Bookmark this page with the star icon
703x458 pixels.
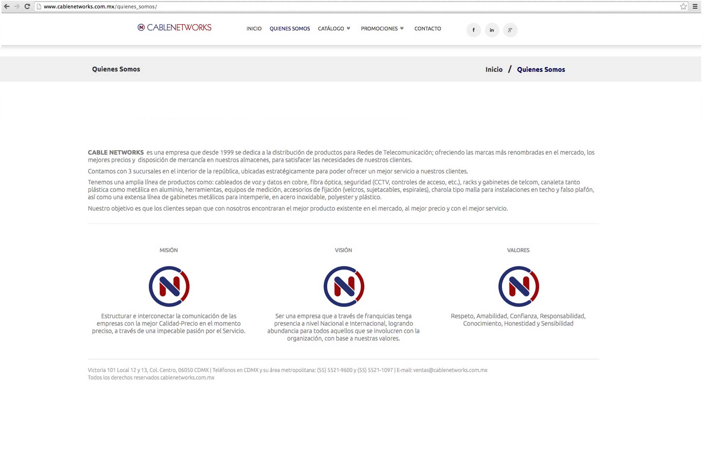coord(683,7)
